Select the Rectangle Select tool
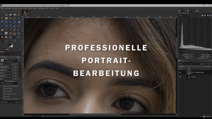Image resolution: width=212 pixels, height=119 pixels. tap(10, 15)
